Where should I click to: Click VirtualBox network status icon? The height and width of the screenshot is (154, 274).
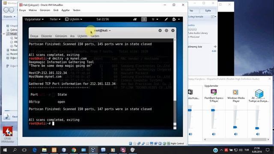pos(139,144)
